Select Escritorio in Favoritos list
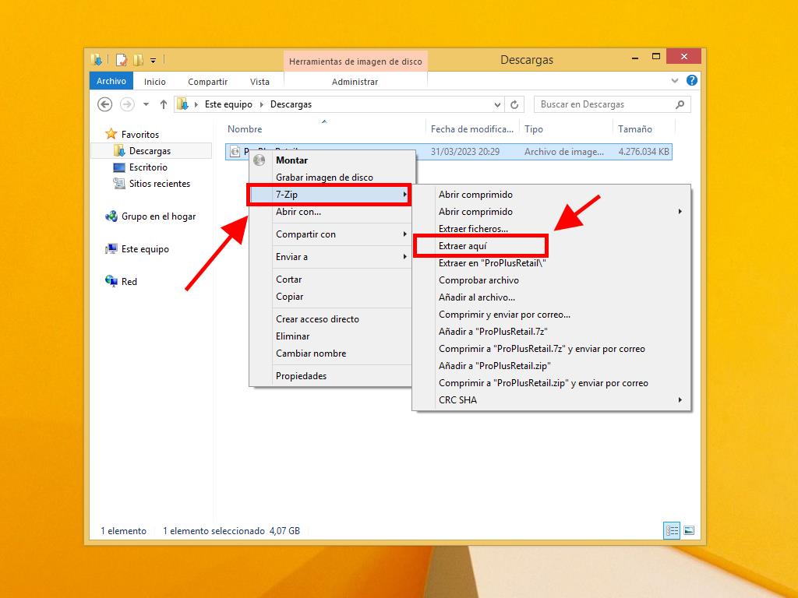Image resolution: width=798 pixels, height=598 pixels. click(x=147, y=167)
